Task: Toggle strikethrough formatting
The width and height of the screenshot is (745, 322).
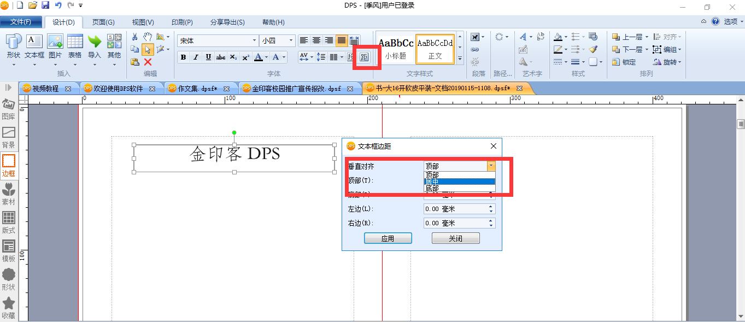Action: (221, 57)
